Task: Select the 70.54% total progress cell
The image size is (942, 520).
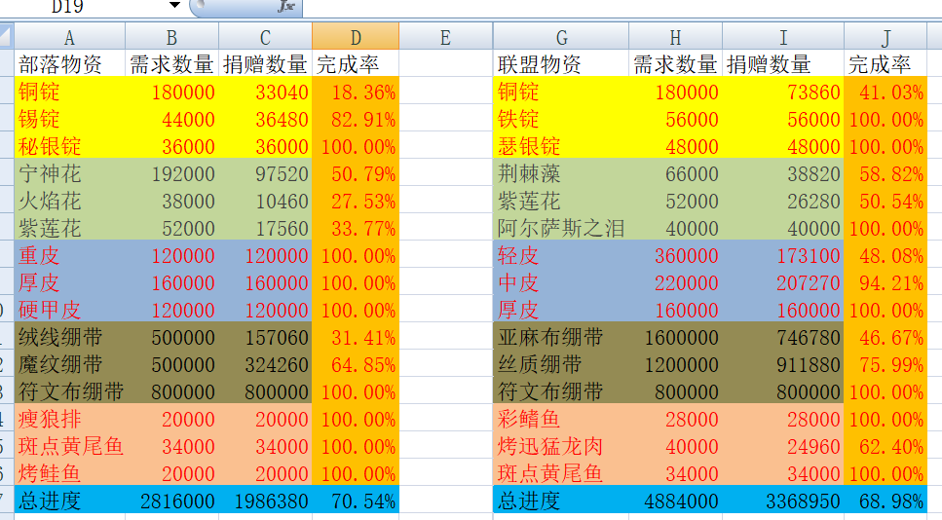Action: (x=356, y=501)
